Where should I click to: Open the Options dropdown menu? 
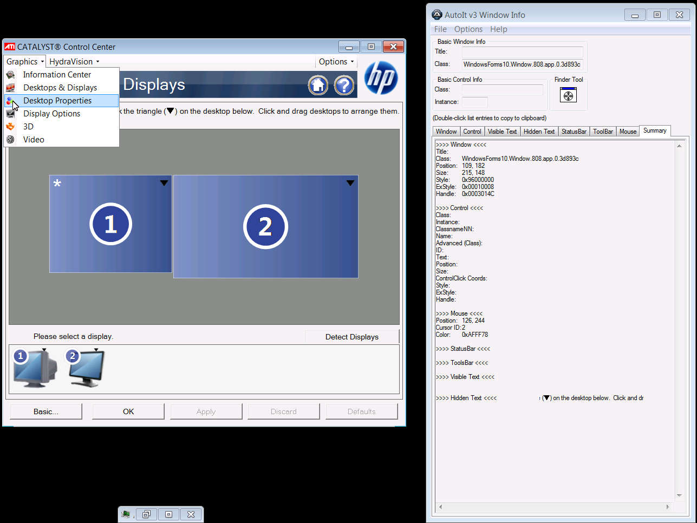pyautogui.click(x=336, y=62)
